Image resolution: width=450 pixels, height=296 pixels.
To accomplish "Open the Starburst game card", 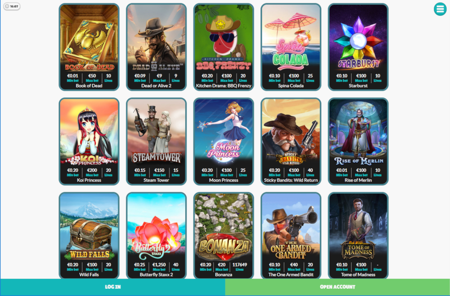I will coord(358,47).
